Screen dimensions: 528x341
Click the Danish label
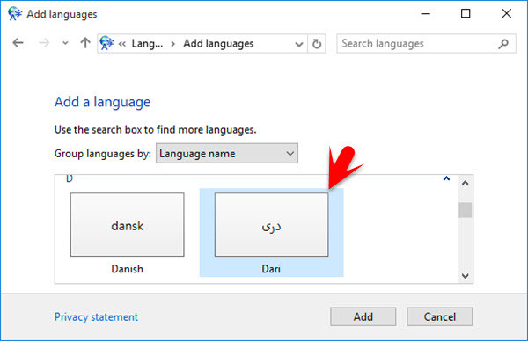(x=128, y=269)
